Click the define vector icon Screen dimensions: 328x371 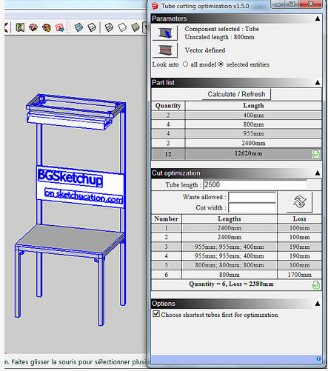pyautogui.click(x=165, y=50)
